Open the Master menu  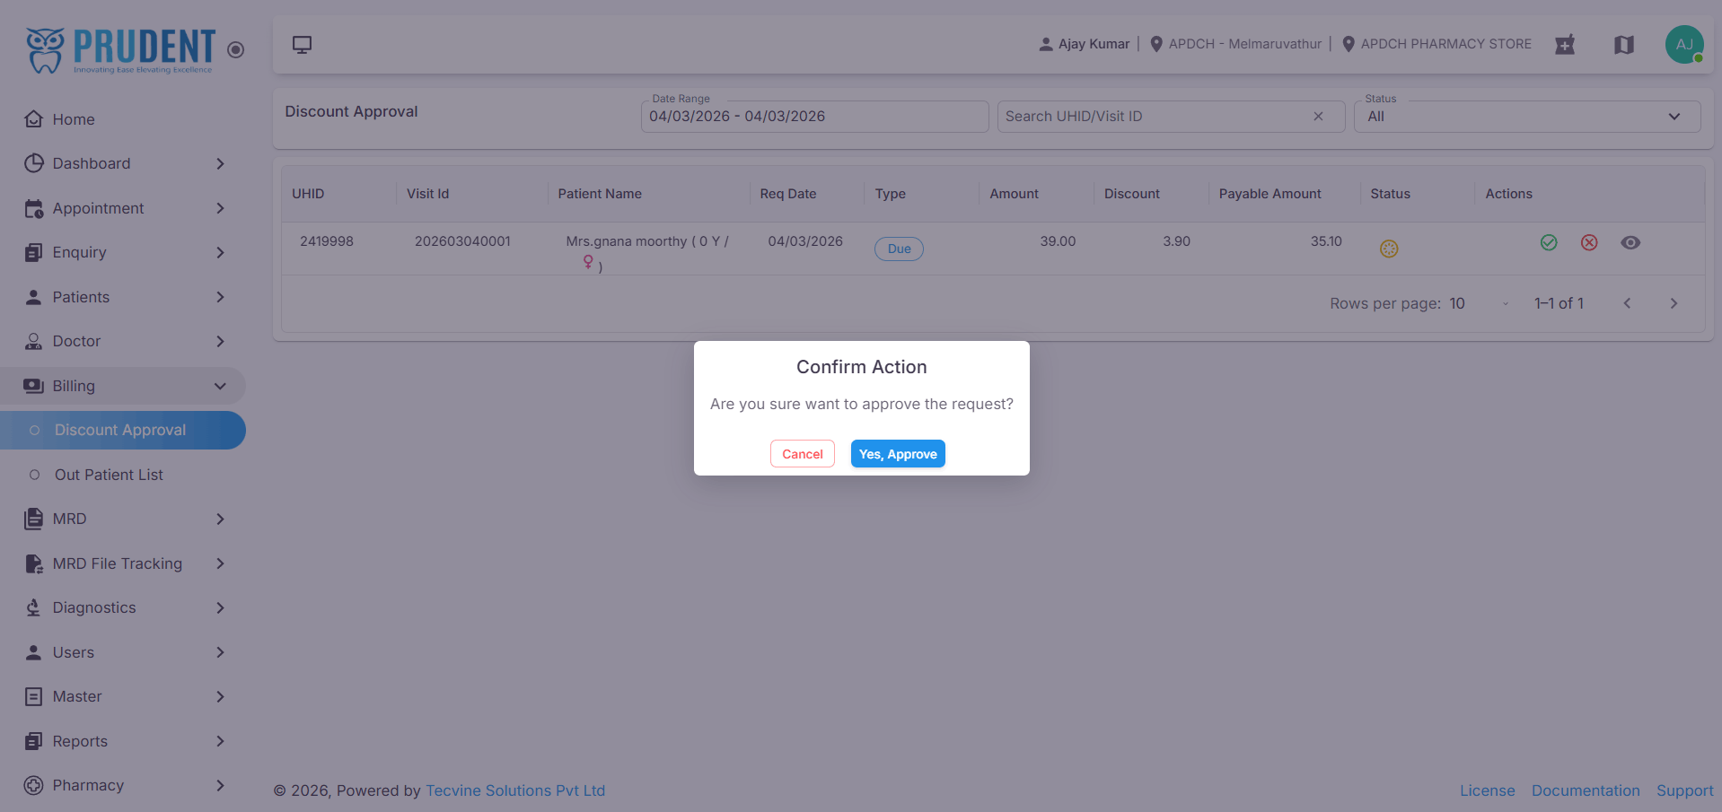(x=123, y=696)
